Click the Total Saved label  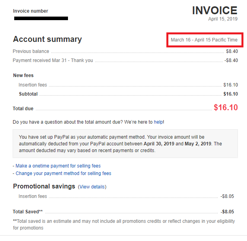pos(28,212)
